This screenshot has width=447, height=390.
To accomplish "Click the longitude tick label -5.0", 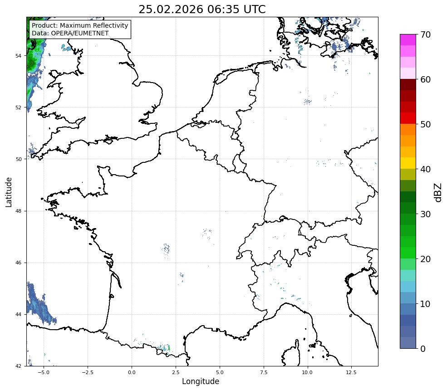I will pos(44,372).
